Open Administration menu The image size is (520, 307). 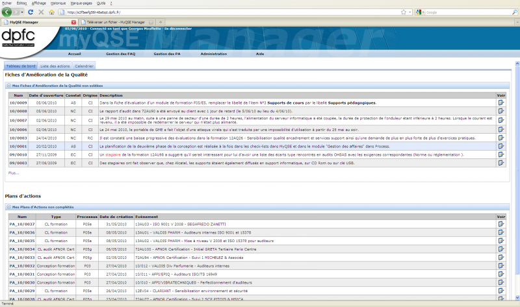[x=214, y=54]
